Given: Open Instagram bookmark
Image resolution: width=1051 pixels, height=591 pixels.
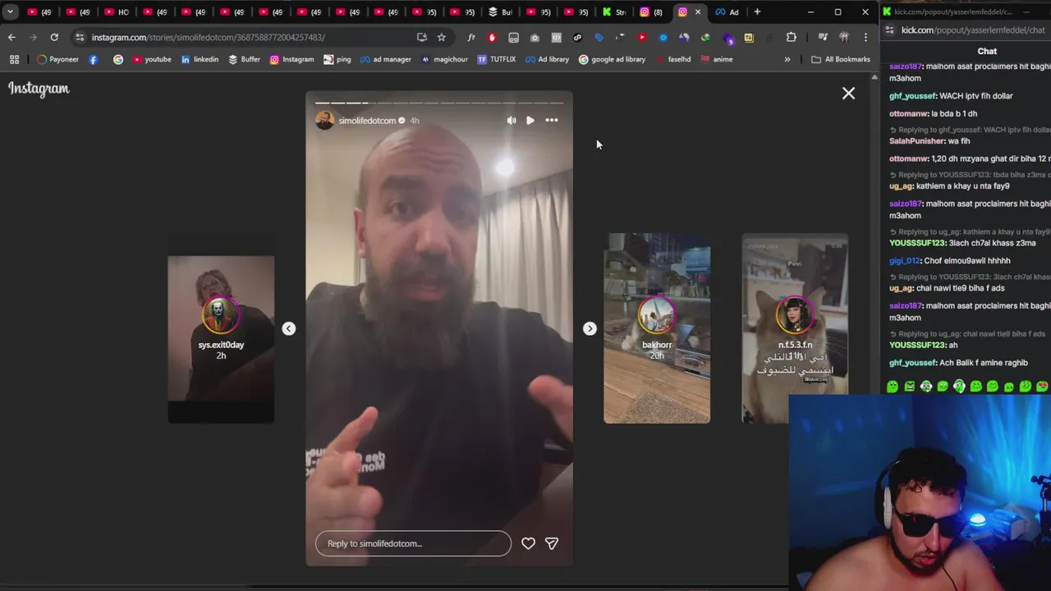Looking at the screenshot, I should (291, 59).
